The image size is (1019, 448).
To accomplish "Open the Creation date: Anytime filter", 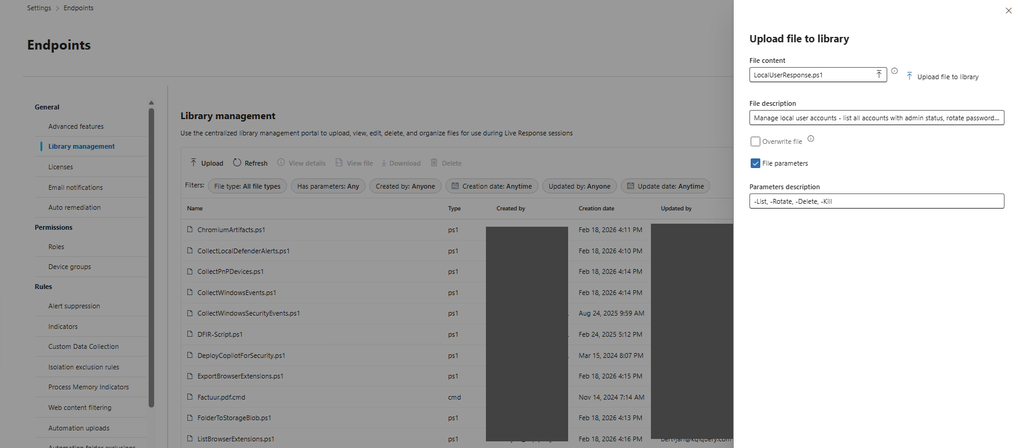I will coord(492,186).
